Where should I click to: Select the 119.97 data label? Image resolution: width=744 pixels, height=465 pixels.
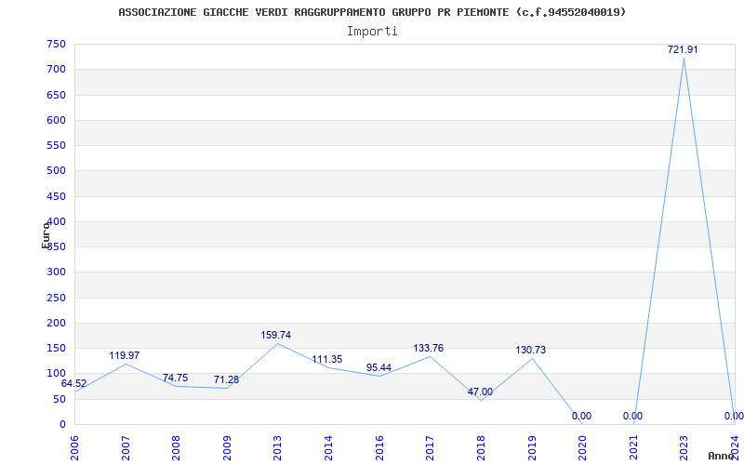coord(125,355)
